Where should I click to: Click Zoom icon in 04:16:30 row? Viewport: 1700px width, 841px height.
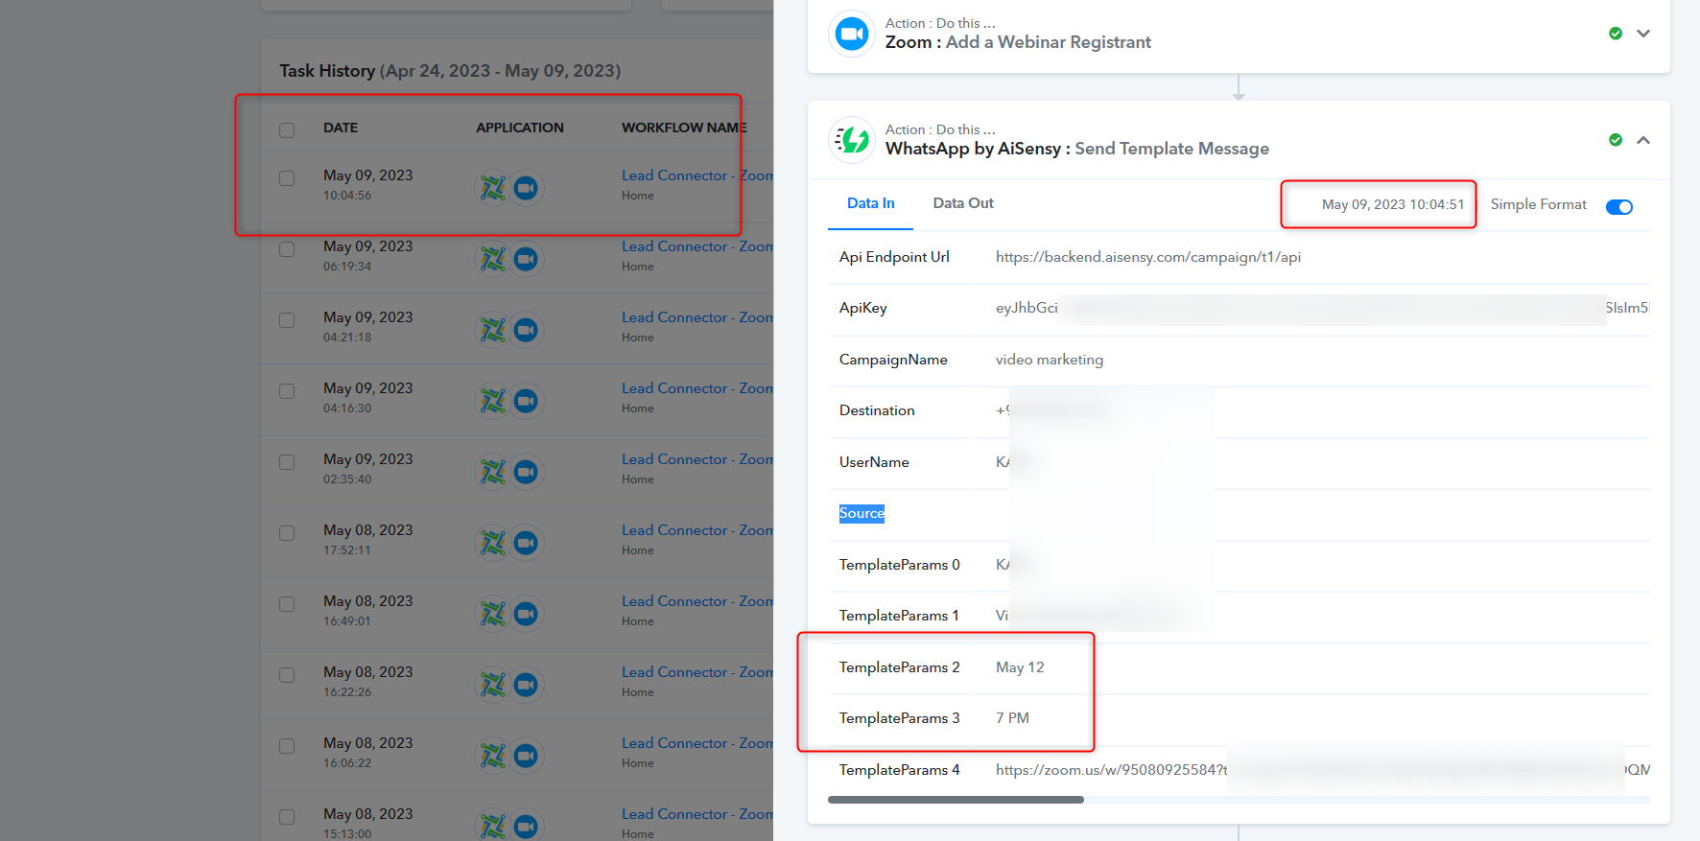(526, 401)
